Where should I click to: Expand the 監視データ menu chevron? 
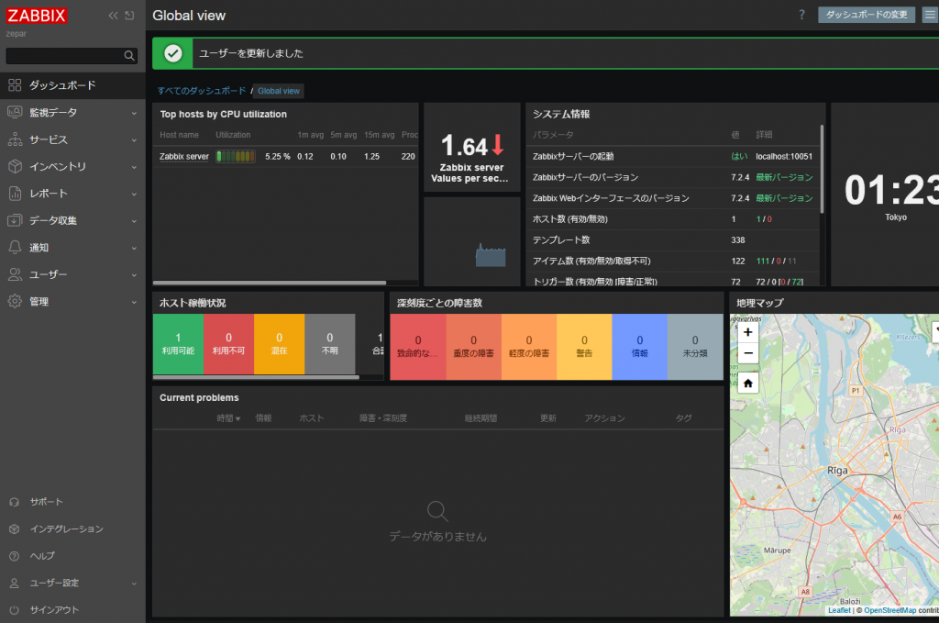click(134, 113)
